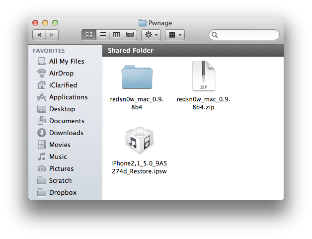
Task: Select the All My Files icon
Action: coord(42,61)
